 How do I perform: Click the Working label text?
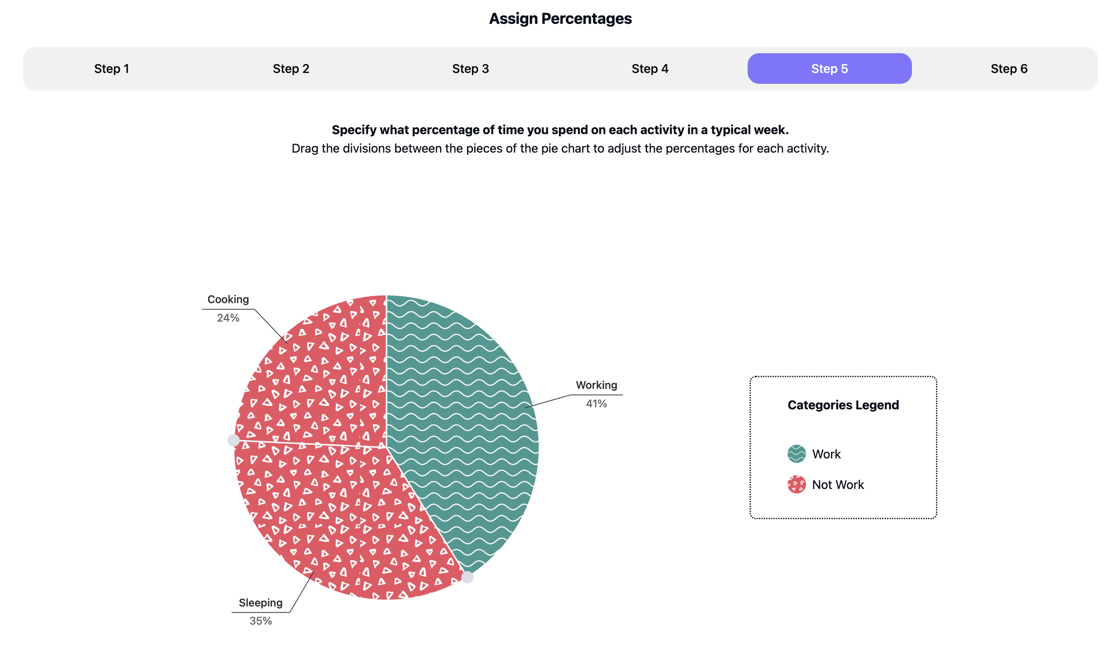(596, 385)
